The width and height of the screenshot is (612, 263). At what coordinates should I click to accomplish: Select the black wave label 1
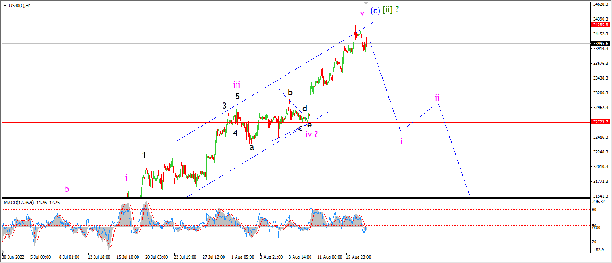coord(144,155)
